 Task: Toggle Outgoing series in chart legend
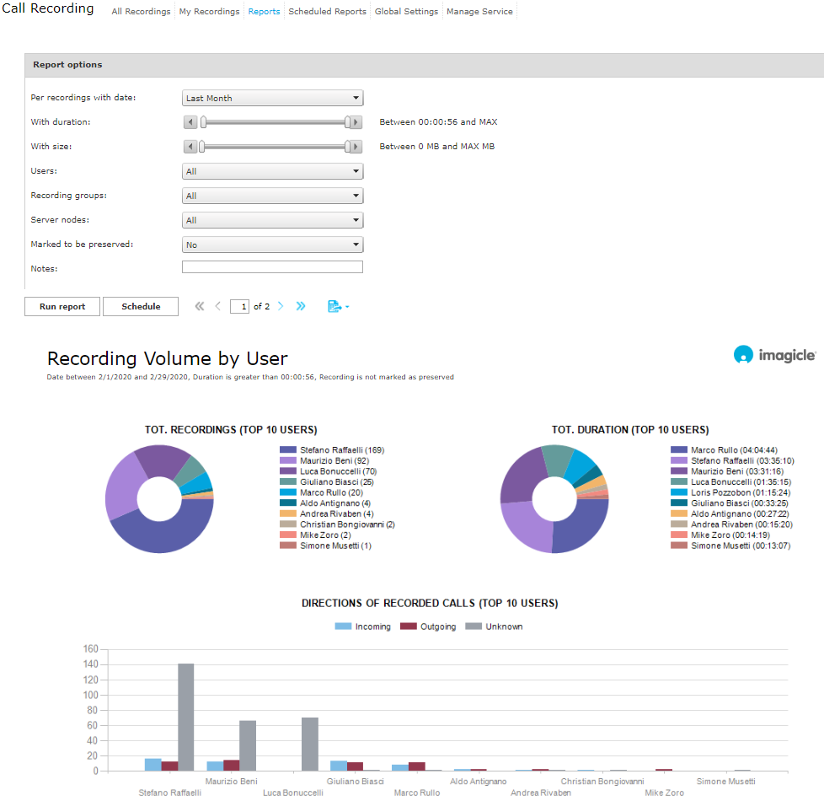tap(428, 626)
